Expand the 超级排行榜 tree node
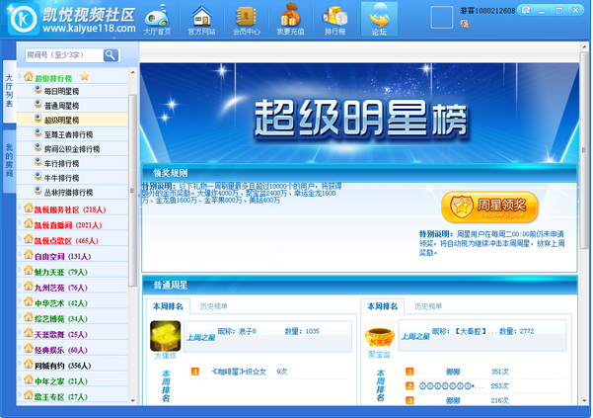This screenshot has height=418, width=593. (27, 77)
